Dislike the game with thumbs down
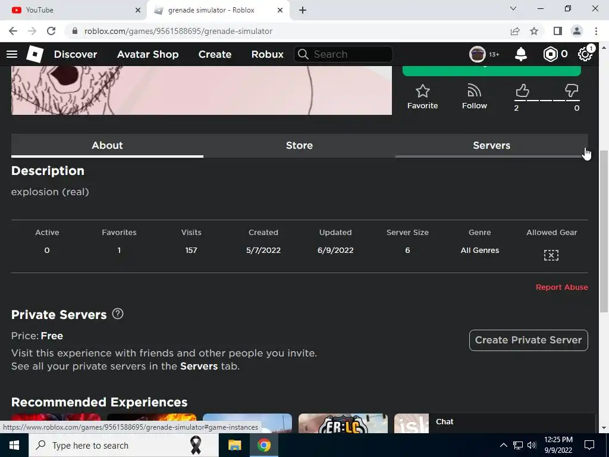Viewport: 609px width, 457px height. (x=572, y=90)
